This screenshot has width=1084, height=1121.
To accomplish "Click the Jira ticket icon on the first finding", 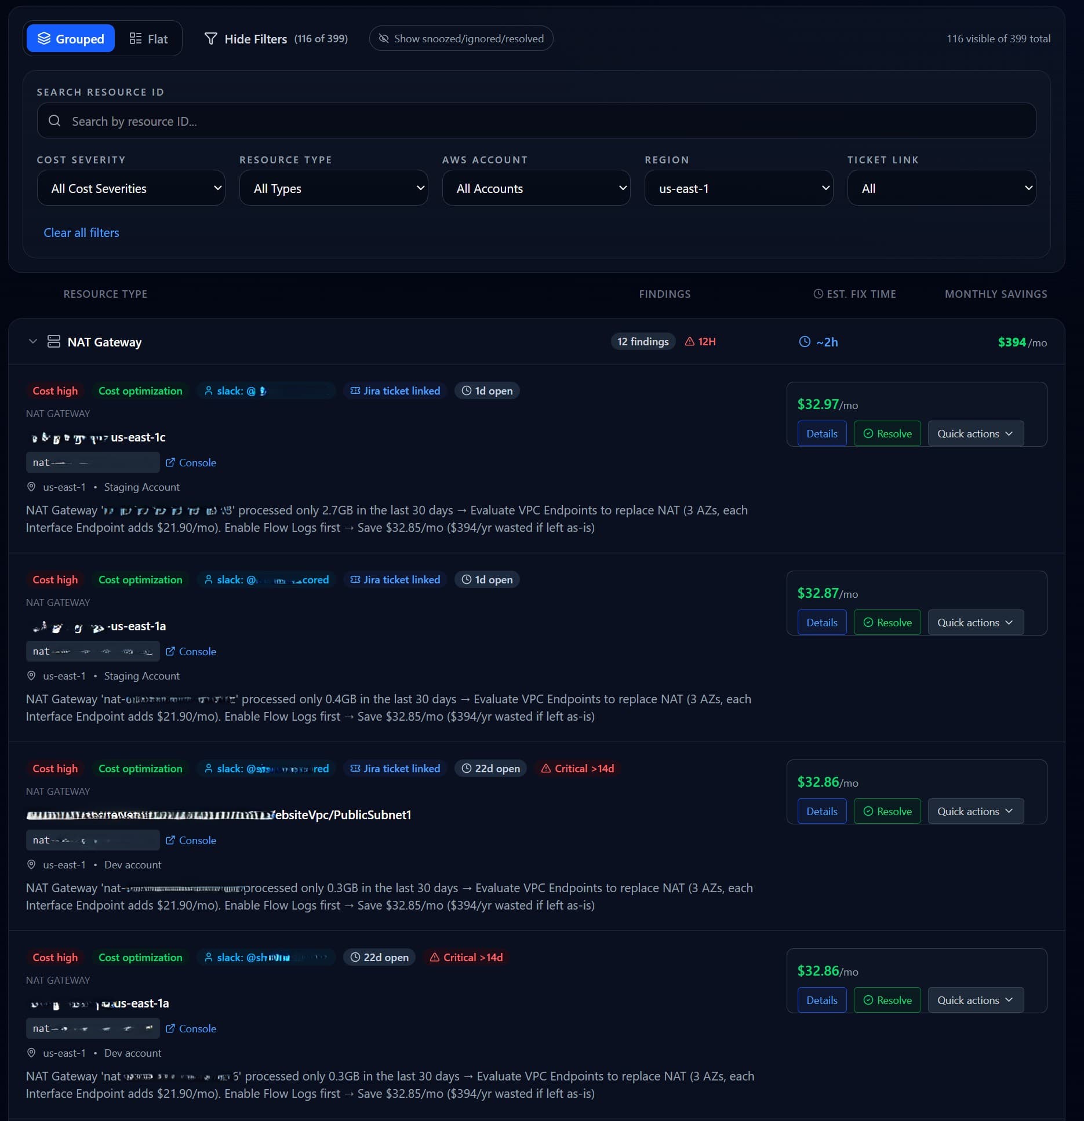I will (x=354, y=390).
